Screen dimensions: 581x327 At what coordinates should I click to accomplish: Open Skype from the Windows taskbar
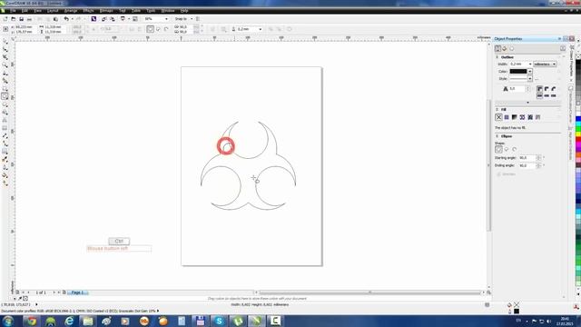pyautogui.click(x=219, y=321)
